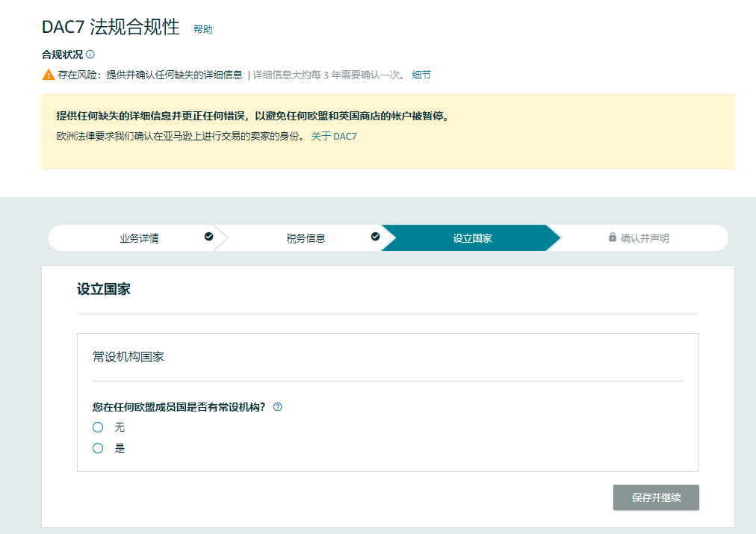Click the bold warning text in yellow banner
The width and height of the screenshot is (756, 534).
coord(252,117)
